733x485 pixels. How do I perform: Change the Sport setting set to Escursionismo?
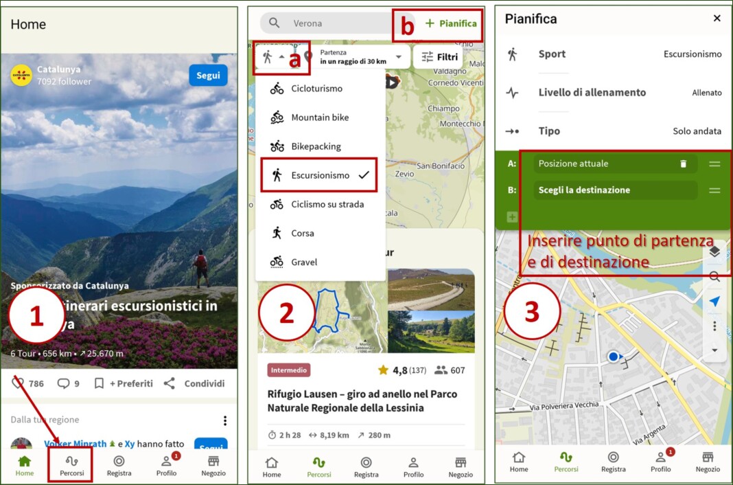pos(614,54)
